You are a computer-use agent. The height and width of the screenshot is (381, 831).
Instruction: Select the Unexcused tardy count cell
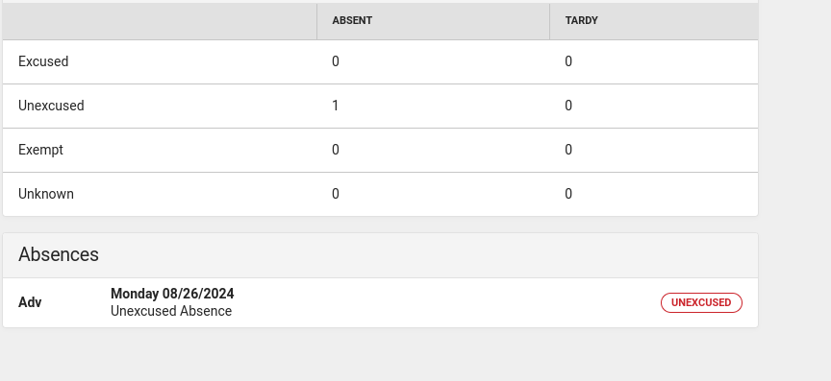click(654, 106)
